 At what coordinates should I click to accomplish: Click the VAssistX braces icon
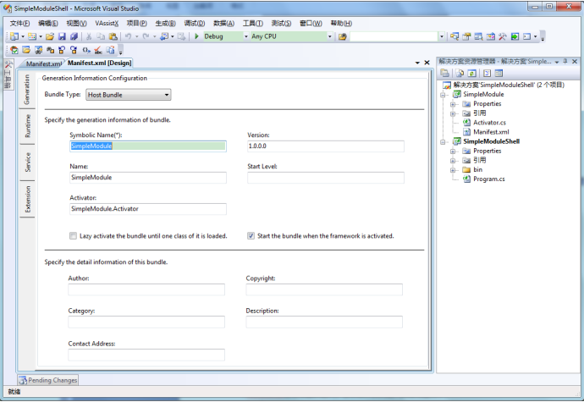[86, 50]
